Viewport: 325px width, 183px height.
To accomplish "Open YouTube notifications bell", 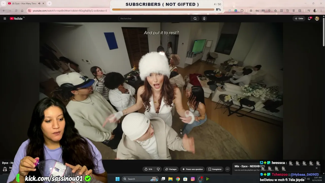I will point(309,19).
